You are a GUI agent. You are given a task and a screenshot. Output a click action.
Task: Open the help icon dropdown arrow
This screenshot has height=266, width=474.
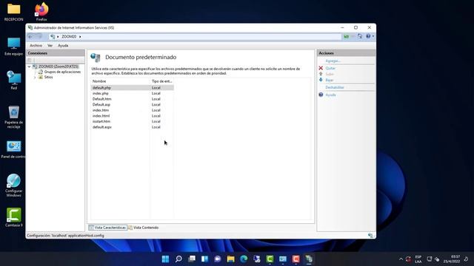coord(373,36)
